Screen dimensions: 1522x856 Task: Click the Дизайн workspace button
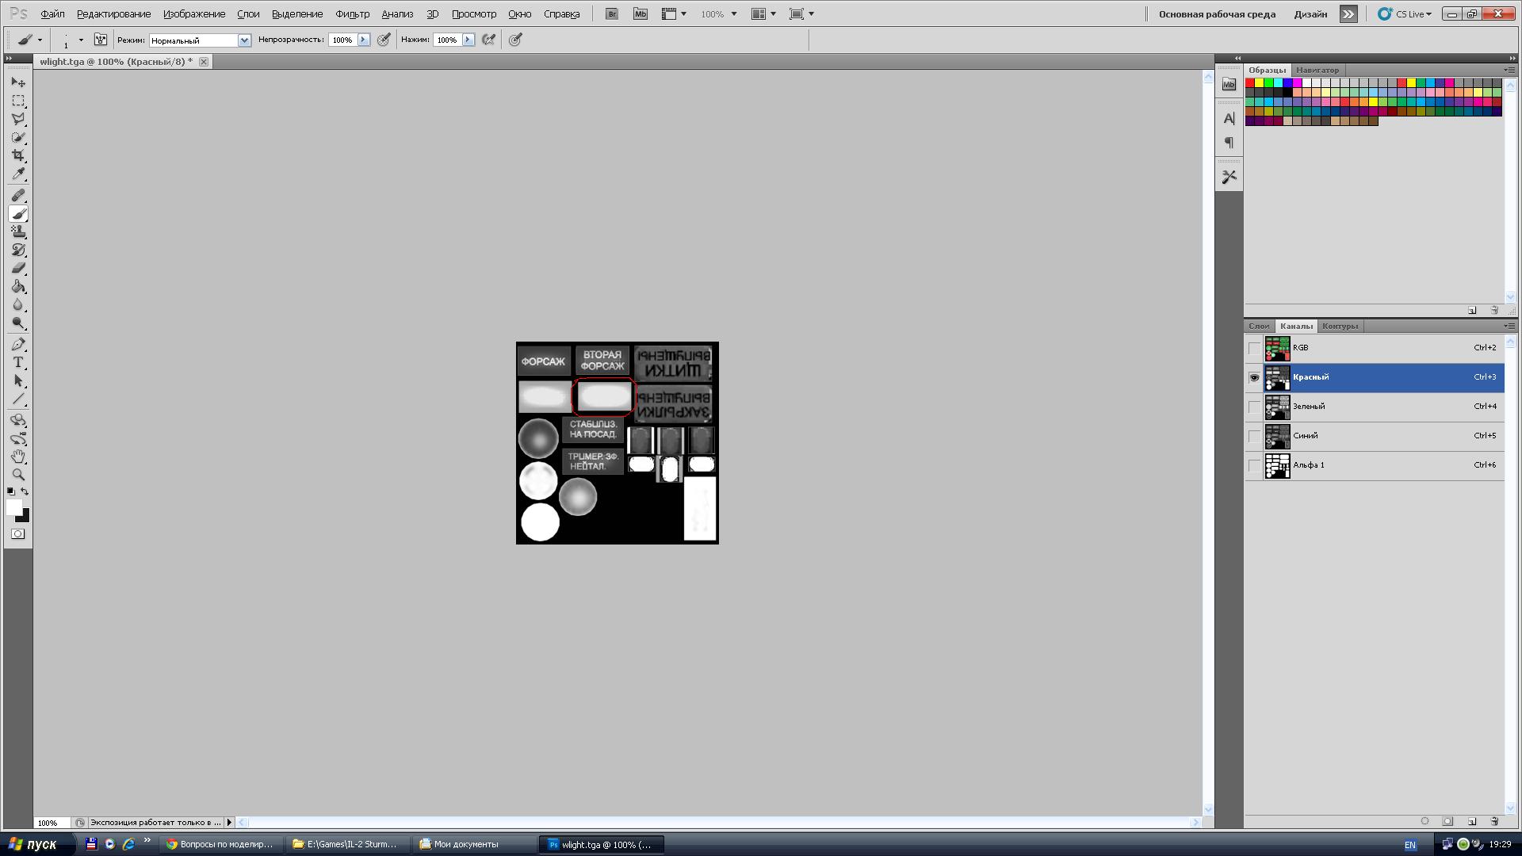pyautogui.click(x=1310, y=13)
